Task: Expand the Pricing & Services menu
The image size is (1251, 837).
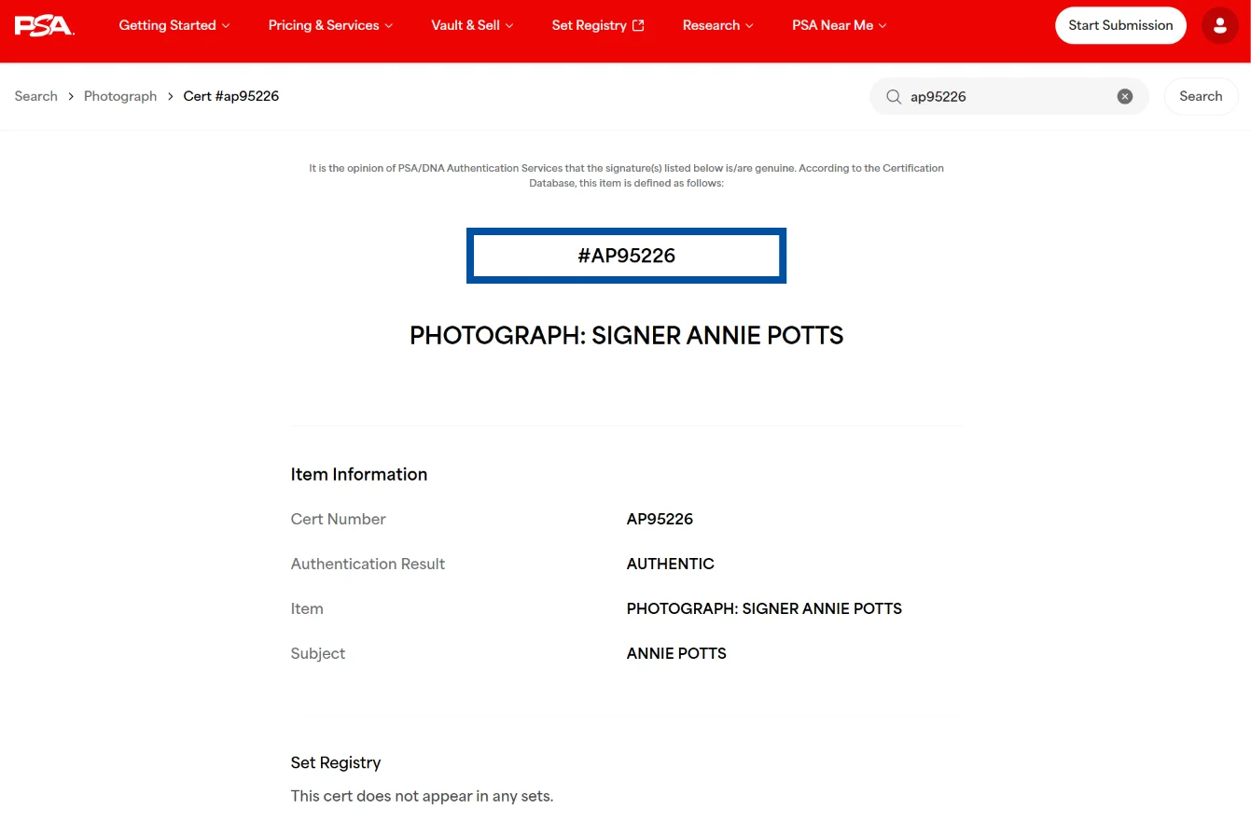Action: (330, 25)
